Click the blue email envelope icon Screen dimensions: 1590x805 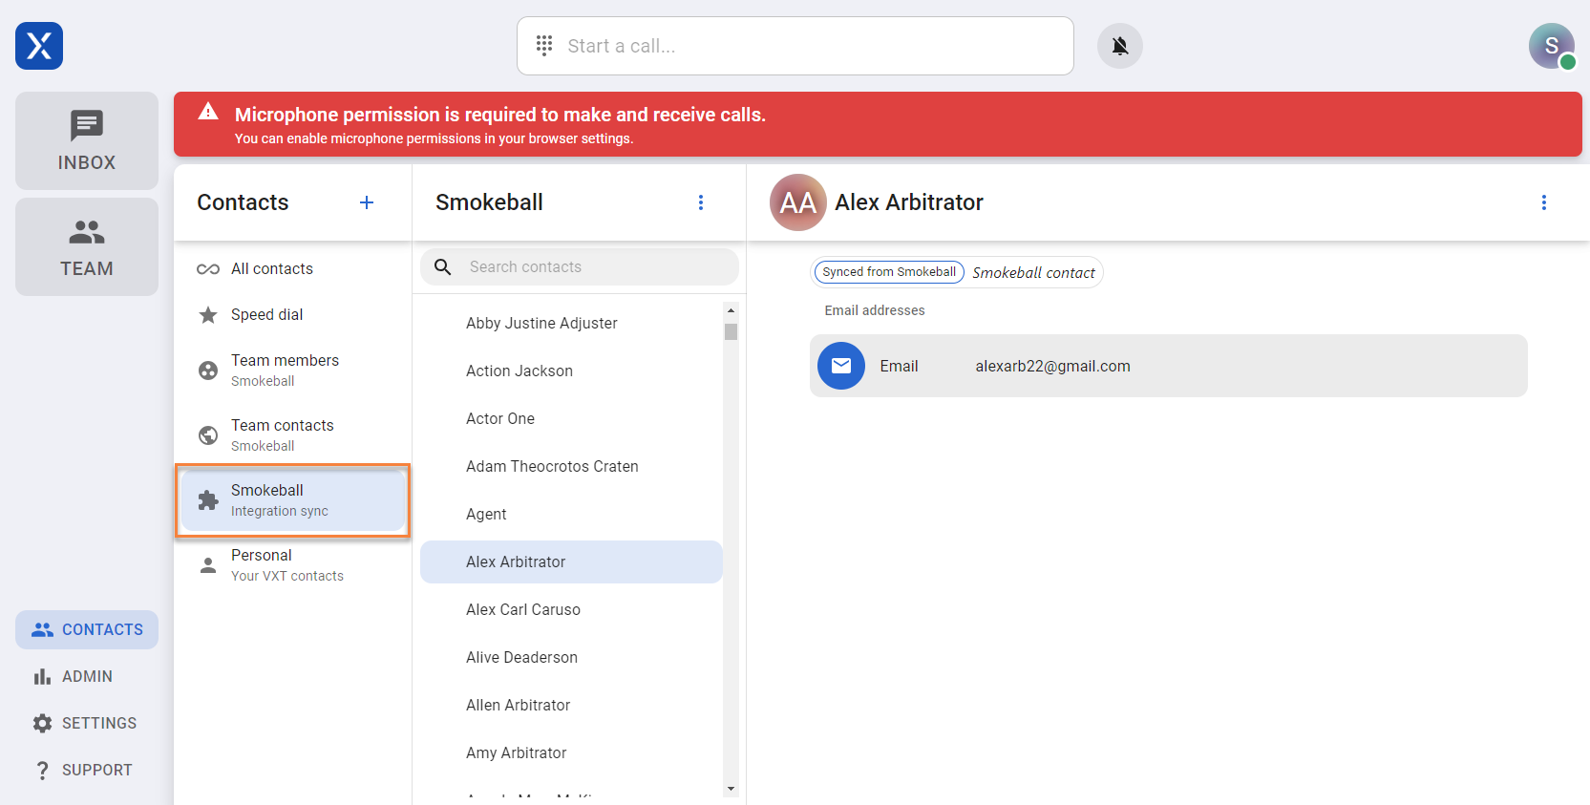click(x=841, y=366)
